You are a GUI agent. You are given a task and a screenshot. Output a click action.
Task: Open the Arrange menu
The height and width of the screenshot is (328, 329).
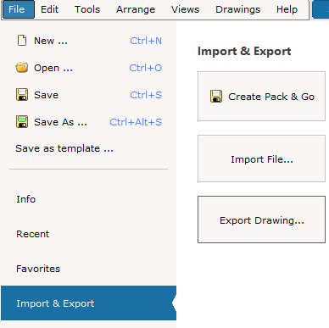click(136, 9)
